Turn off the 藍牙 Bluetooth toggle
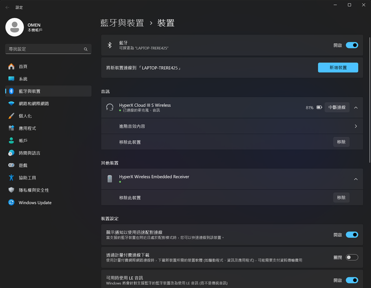371x288 pixels. (x=352, y=45)
